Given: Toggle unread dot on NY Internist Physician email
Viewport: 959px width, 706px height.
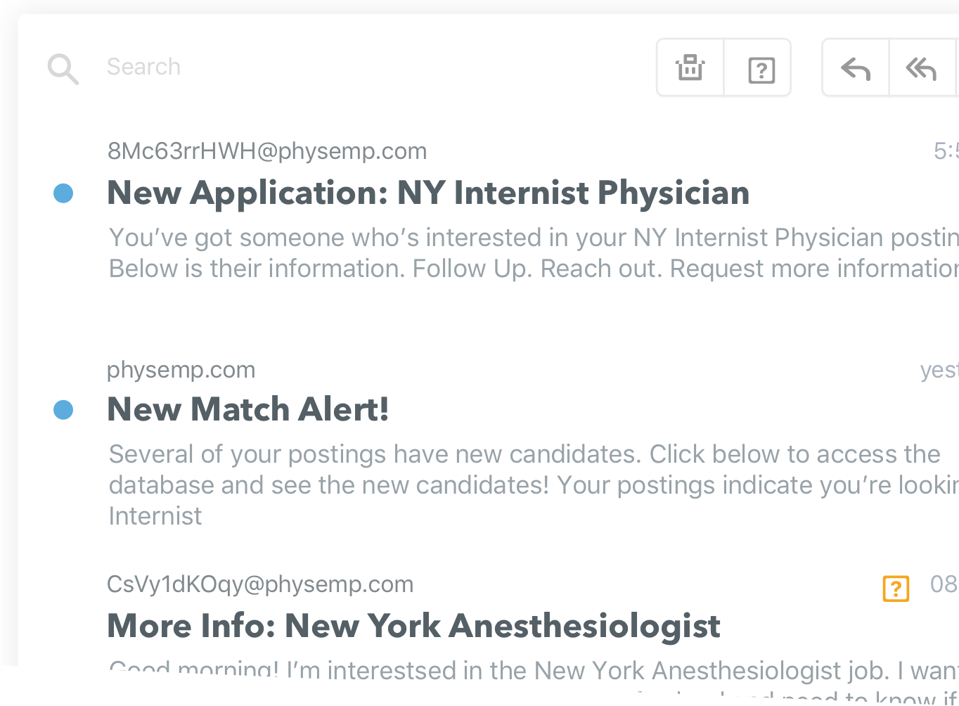Looking at the screenshot, I should (63, 193).
